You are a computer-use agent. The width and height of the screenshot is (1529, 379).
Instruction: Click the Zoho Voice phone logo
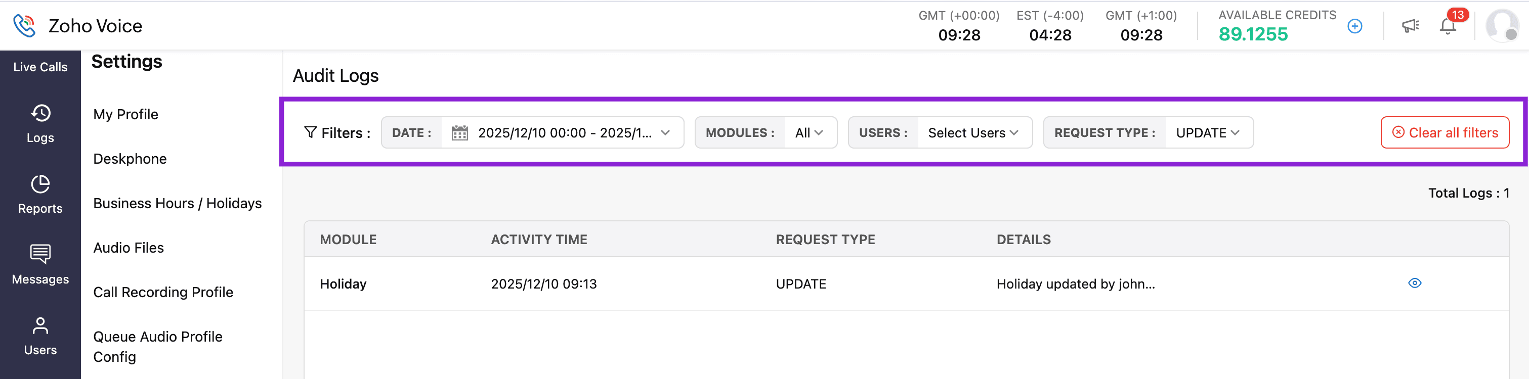coord(24,25)
